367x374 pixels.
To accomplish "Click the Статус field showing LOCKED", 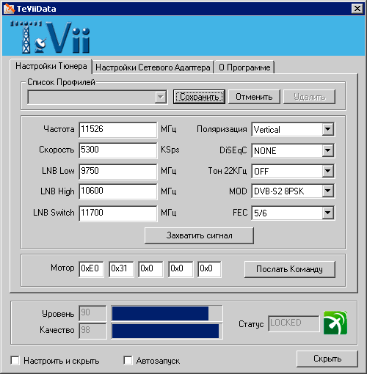I will pyautogui.click(x=294, y=323).
